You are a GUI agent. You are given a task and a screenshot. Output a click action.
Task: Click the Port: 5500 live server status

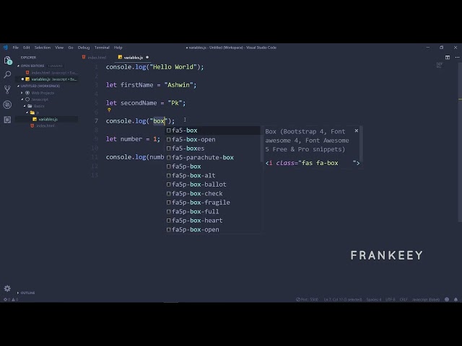pos(307,300)
